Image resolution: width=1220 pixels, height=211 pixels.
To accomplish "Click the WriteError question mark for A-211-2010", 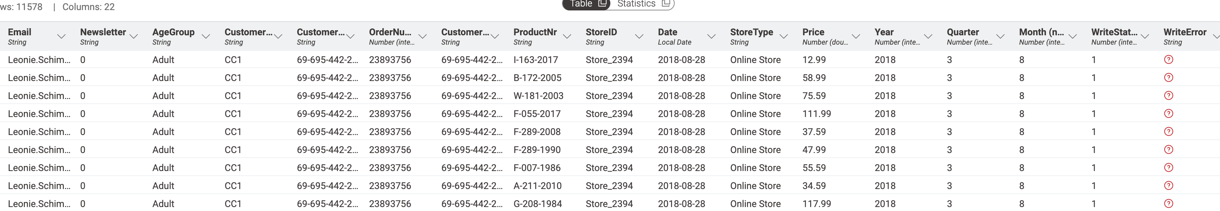I will [x=1168, y=185].
